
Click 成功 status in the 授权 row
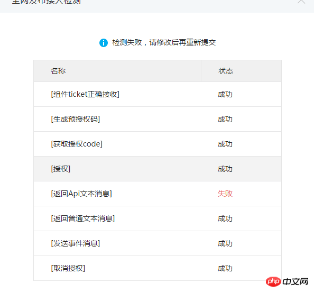225,169
